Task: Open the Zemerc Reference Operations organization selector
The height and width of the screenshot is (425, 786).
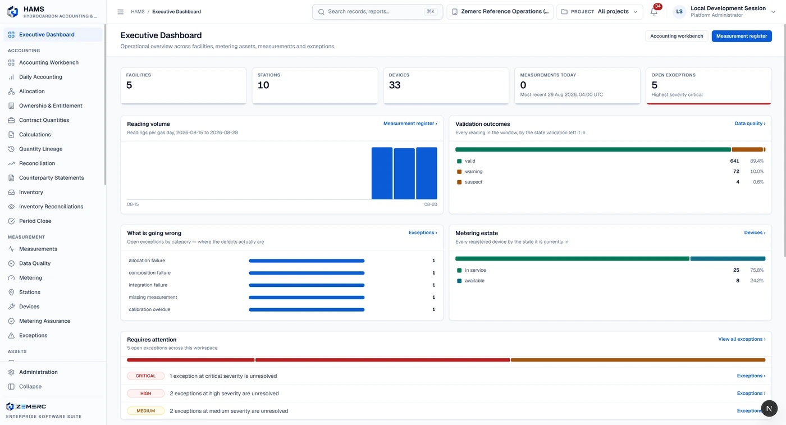Action: point(500,12)
